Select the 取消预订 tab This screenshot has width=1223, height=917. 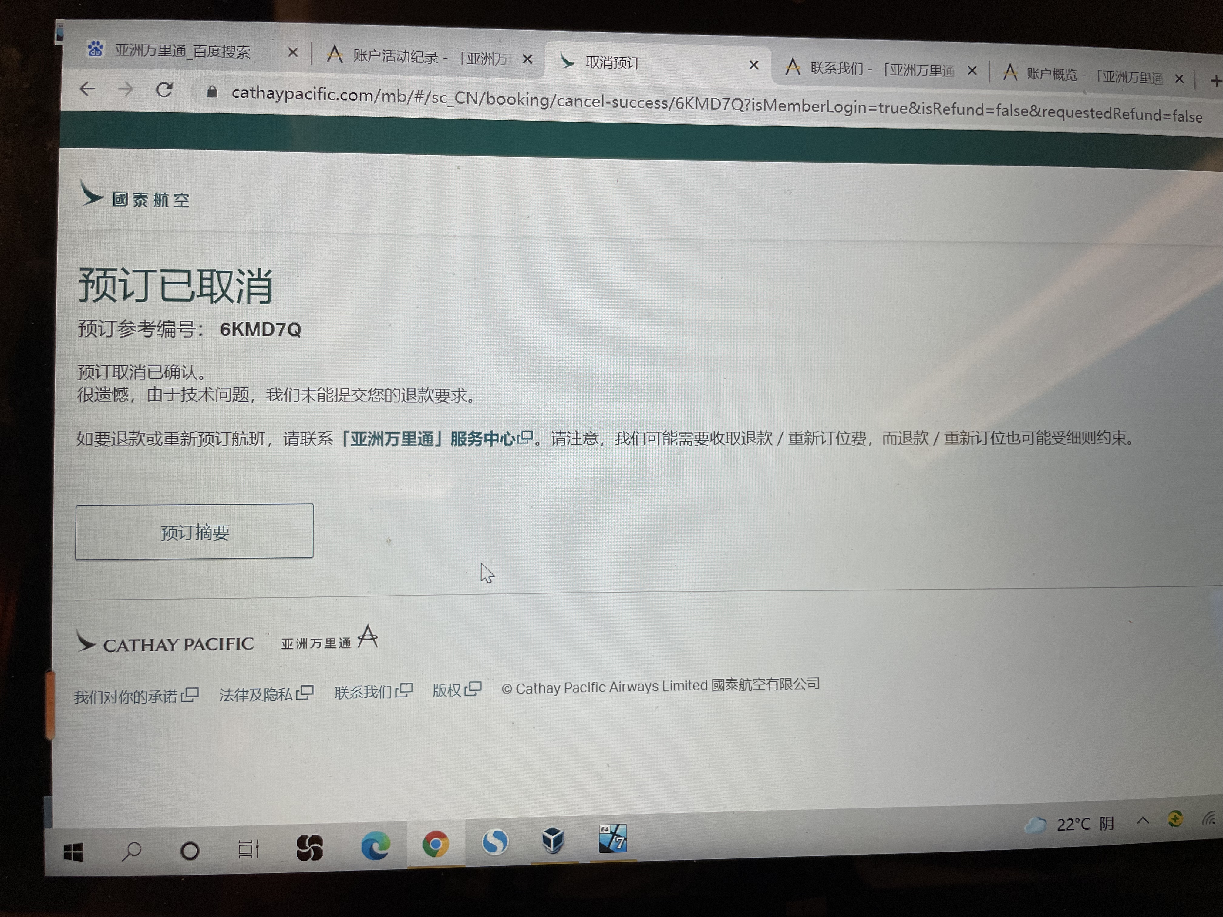655,63
